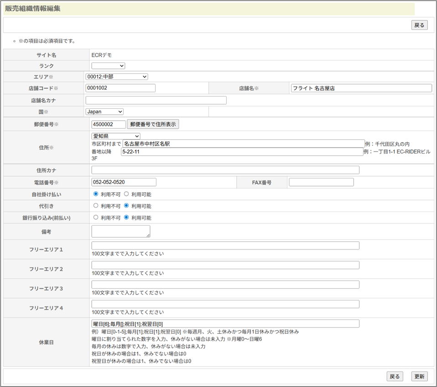The height and width of the screenshot is (387, 437).
Task: Click the 更新 button
Action: pyautogui.click(x=419, y=377)
